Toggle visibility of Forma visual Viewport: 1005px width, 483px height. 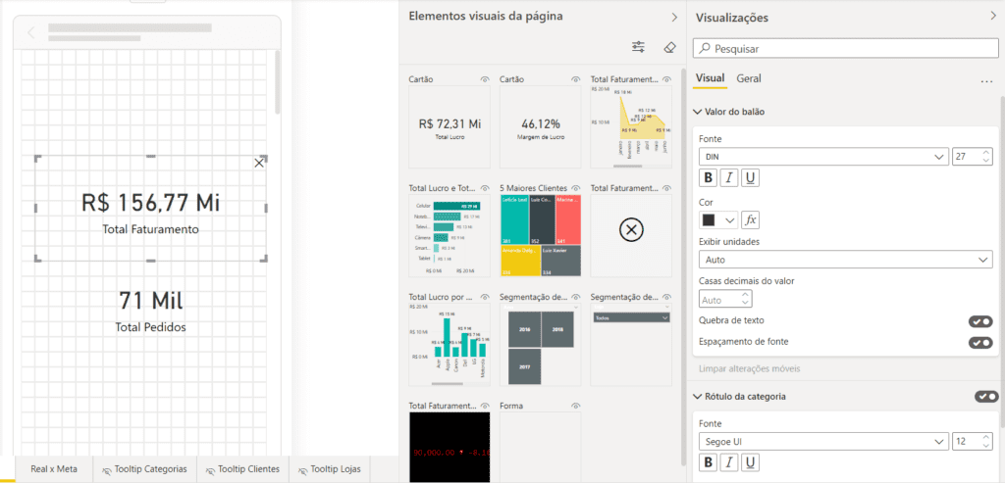click(x=576, y=406)
